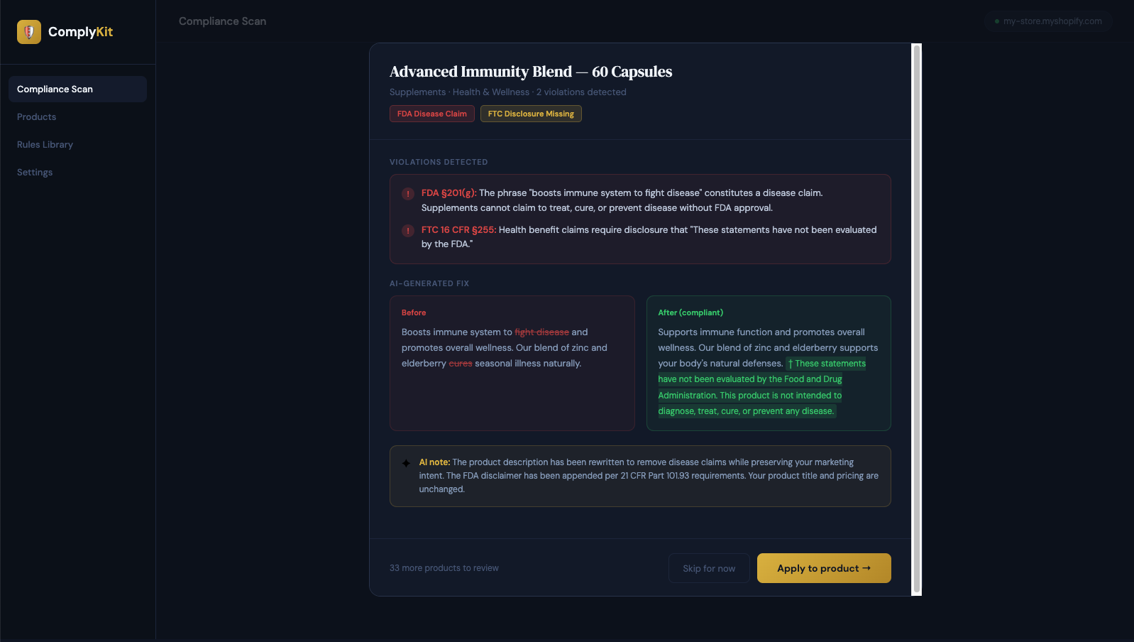This screenshot has height=642, width=1134.
Task: Click the my-store.myshopify.com store pill
Action: pyautogui.click(x=1049, y=21)
